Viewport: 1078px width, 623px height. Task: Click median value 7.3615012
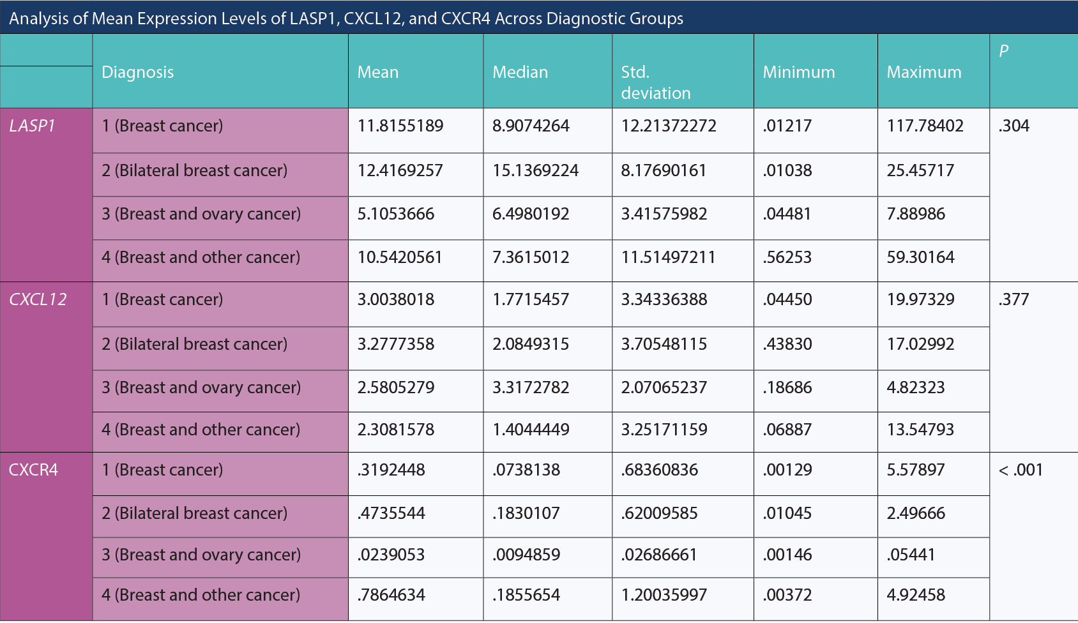pyautogui.click(x=531, y=257)
